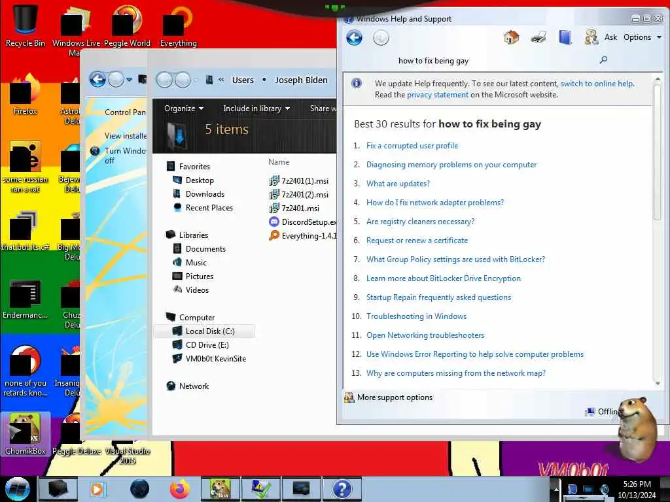Image resolution: width=670 pixels, height=502 pixels.
Task: Open 'What are updates?' result
Action: (x=398, y=184)
